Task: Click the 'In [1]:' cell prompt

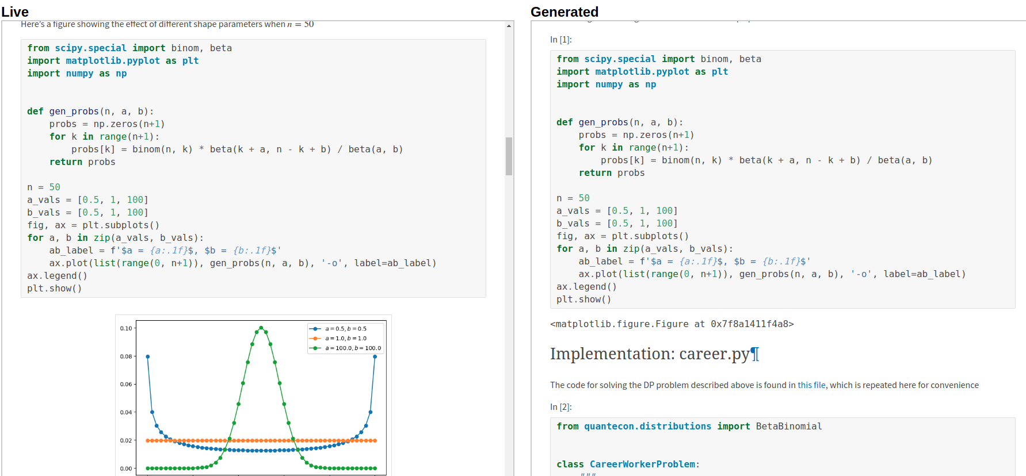Action: [x=561, y=40]
